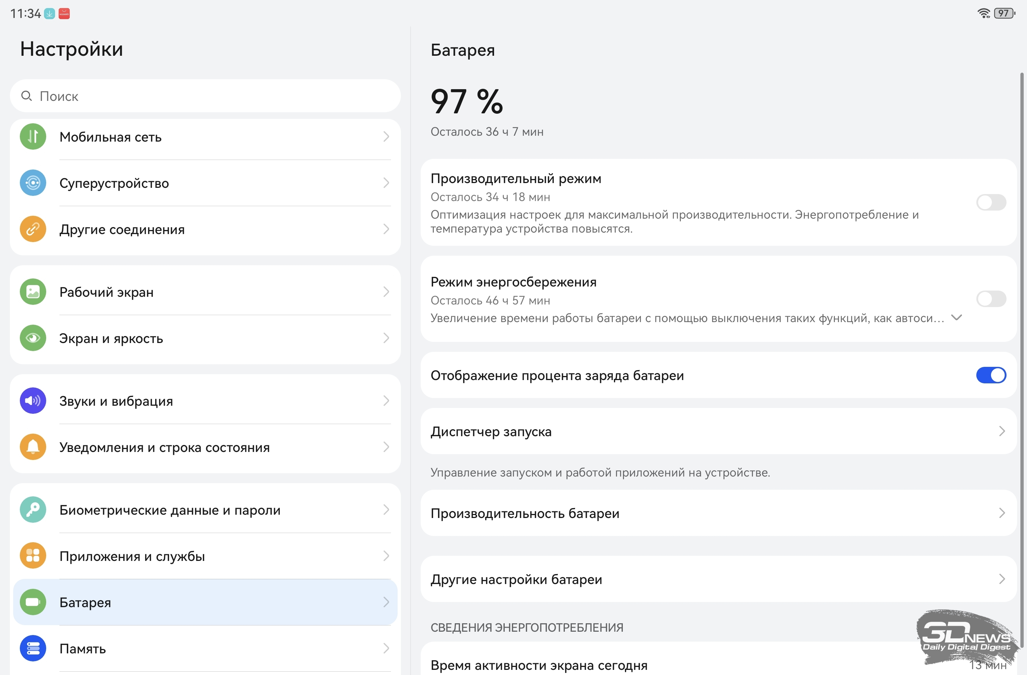
Task: Open Другие настройки батареи chevron
Action: tap(1002, 579)
